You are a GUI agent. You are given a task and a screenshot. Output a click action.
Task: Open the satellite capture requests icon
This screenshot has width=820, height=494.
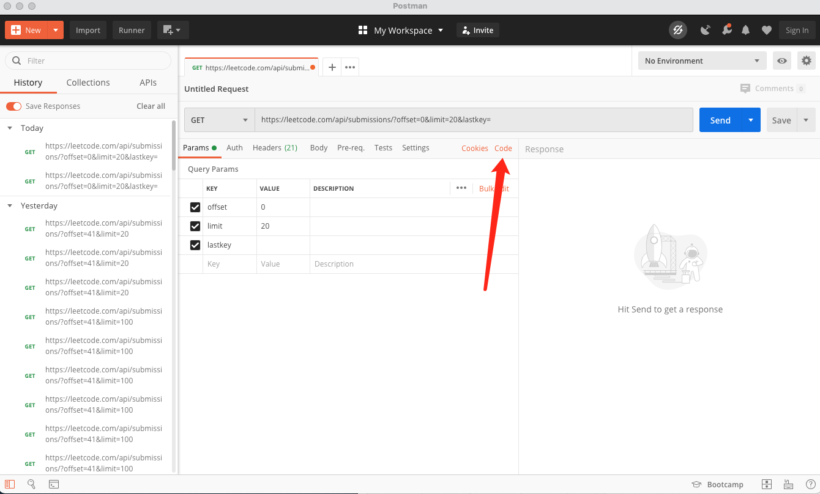706,30
